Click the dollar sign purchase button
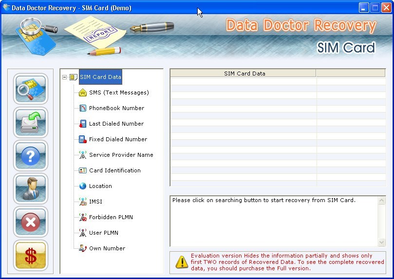 30,256
